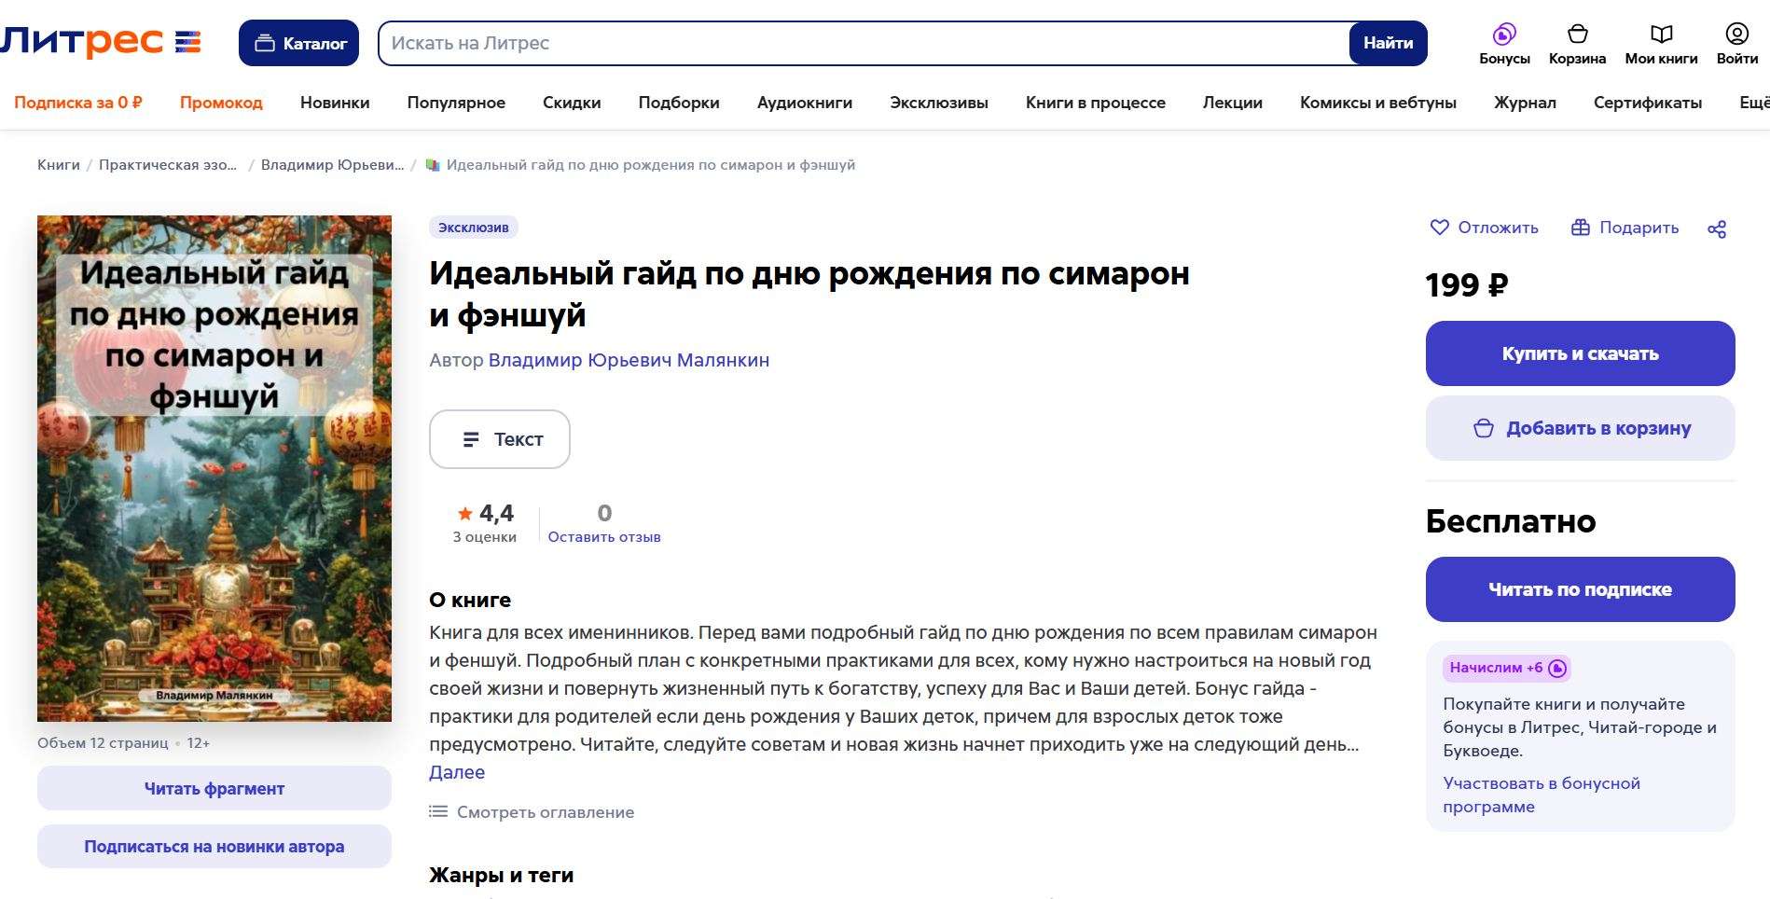Click the 4,4 rating with star
This screenshot has width=1770, height=899.
click(485, 514)
